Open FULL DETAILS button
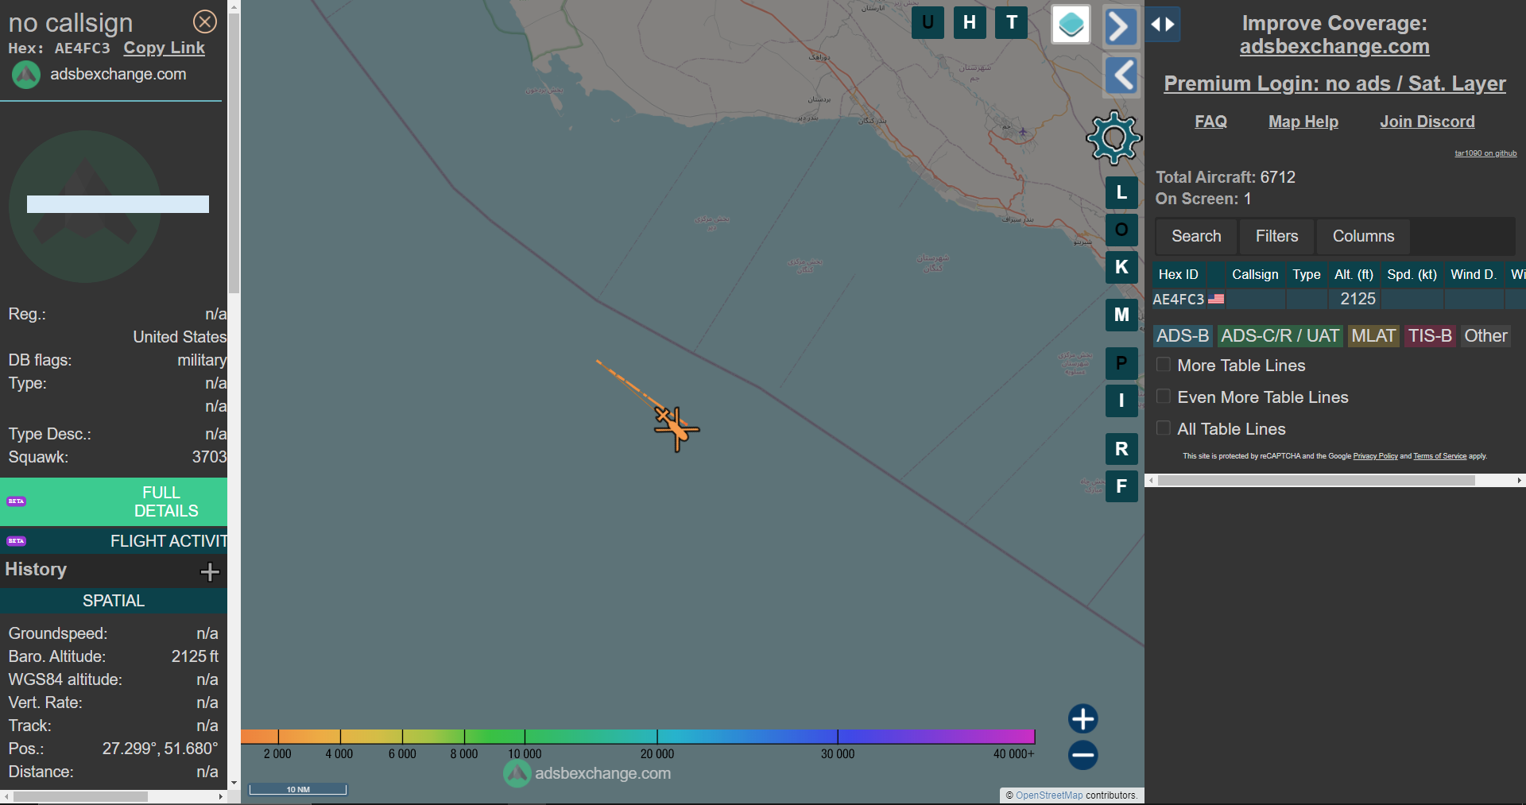Image resolution: width=1526 pixels, height=805 pixels. point(114,501)
